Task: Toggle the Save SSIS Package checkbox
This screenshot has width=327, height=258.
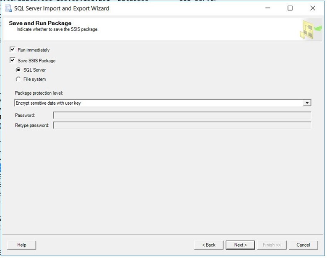Action: tap(12, 60)
